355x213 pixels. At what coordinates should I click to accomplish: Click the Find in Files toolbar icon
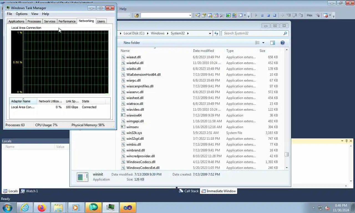[x=136, y=15]
